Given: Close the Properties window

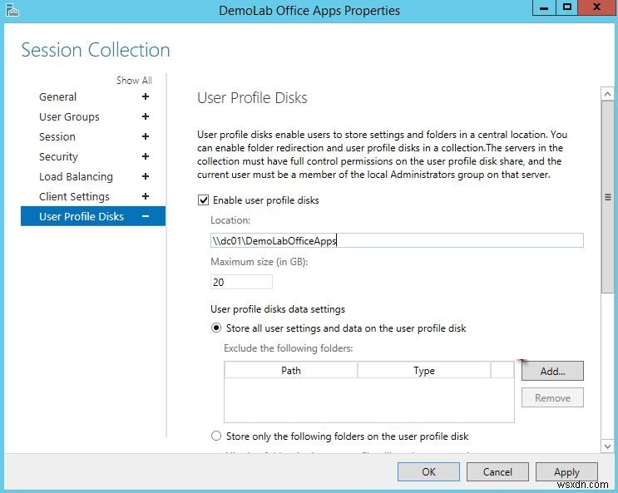Looking at the screenshot, I should (597, 7).
